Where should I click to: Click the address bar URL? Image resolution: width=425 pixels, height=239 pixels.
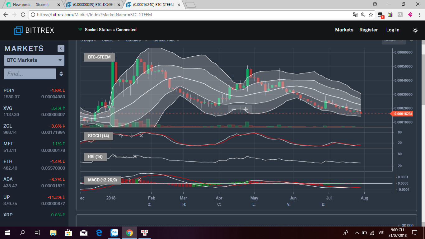94,15
